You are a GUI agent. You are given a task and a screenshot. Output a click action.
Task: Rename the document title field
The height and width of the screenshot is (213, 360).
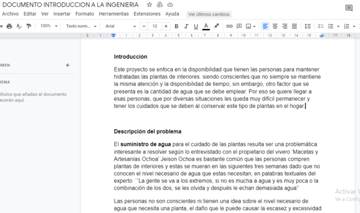(x=70, y=5)
